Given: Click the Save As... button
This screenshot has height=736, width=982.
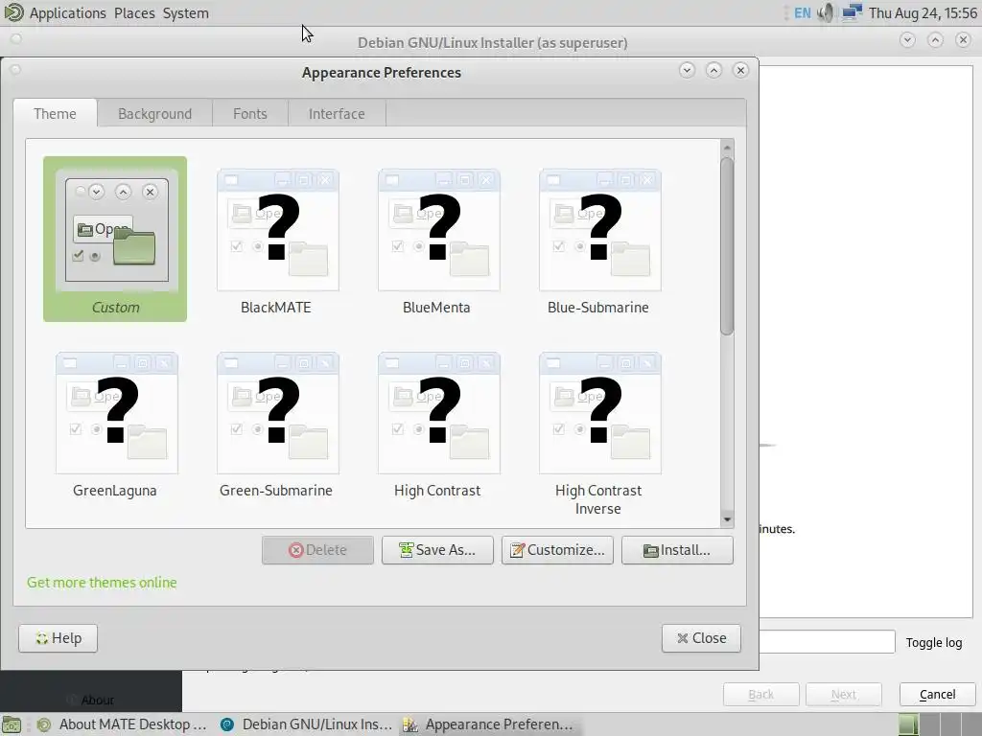Looking at the screenshot, I should click(x=437, y=550).
